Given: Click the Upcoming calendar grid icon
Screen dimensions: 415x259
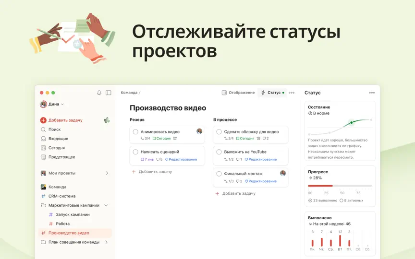Looking at the screenshot, I should pos(43,157).
